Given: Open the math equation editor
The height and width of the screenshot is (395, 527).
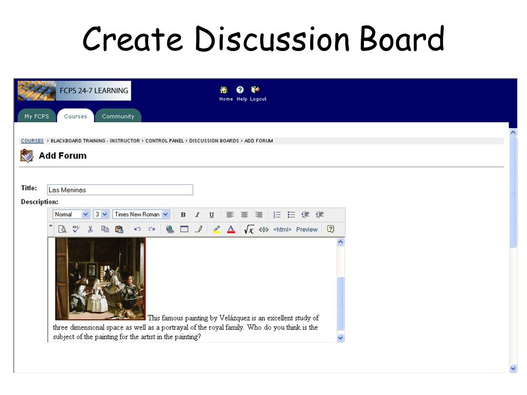Looking at the screenshot, I should (249, 229).
